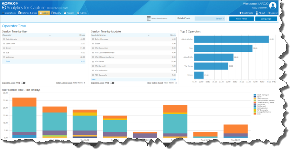Open the Admin menu
Image resolution: width=295 pixels, height=154 pixels.
point(83,13)
